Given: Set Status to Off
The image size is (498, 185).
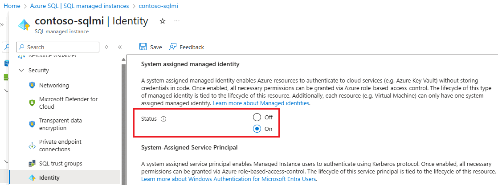Looking at the screenshot, I should point(257,117).
